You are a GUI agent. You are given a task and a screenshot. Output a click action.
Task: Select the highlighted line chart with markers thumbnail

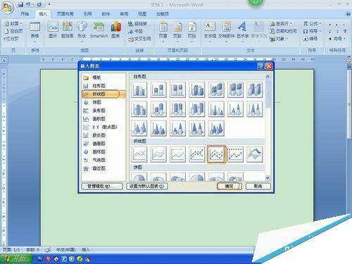pos(216,154)
